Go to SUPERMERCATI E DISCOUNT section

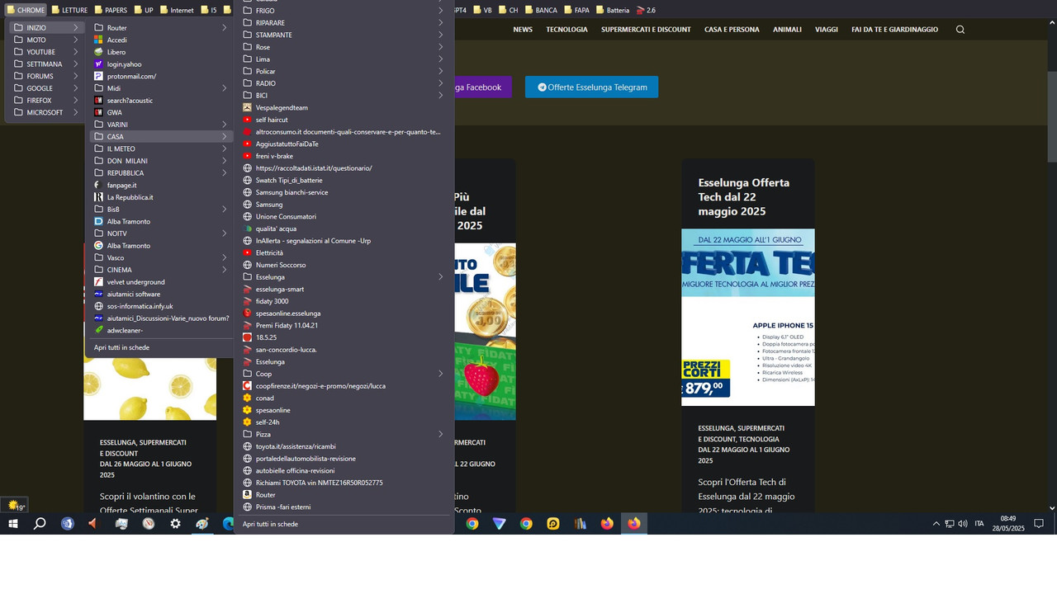646,30
